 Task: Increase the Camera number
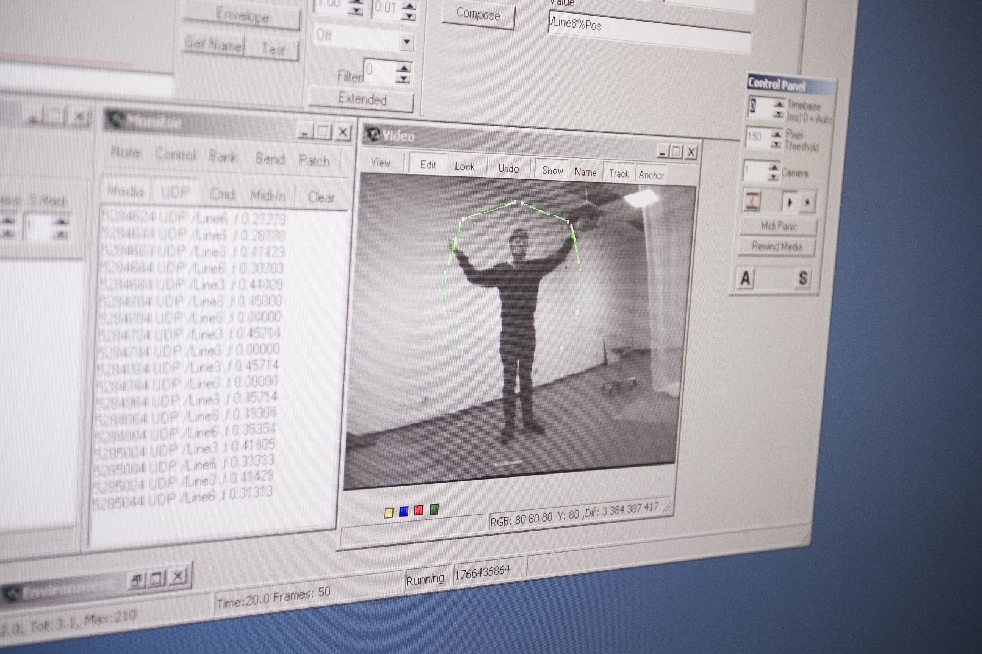tap(774, 167)
